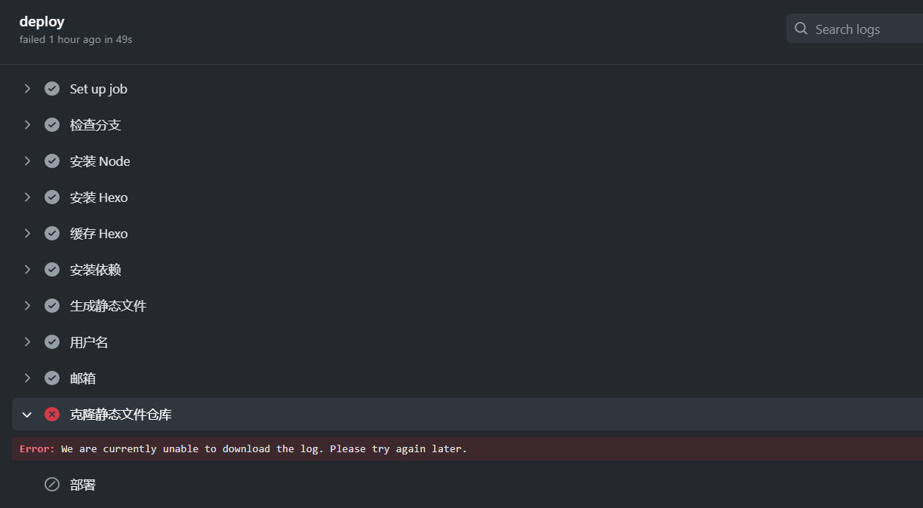Expand the 安装依赖 step chevron
The height and width of the screenshot is (508, 923).
[27, 270]
